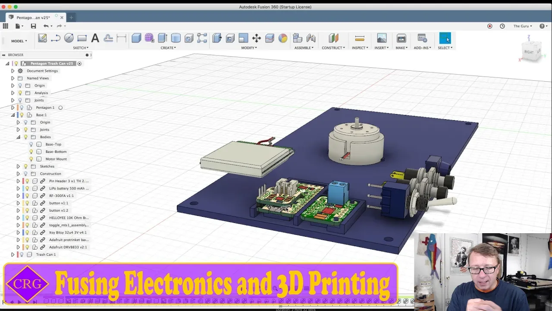Image resolution: width=552 pixels, height=311 pixels.
Task: Select the Line sketch tool
Action: click(55, 38)
